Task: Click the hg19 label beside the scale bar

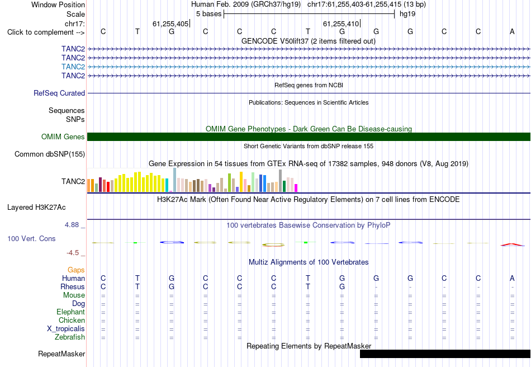Action: (x=407, y=14)
